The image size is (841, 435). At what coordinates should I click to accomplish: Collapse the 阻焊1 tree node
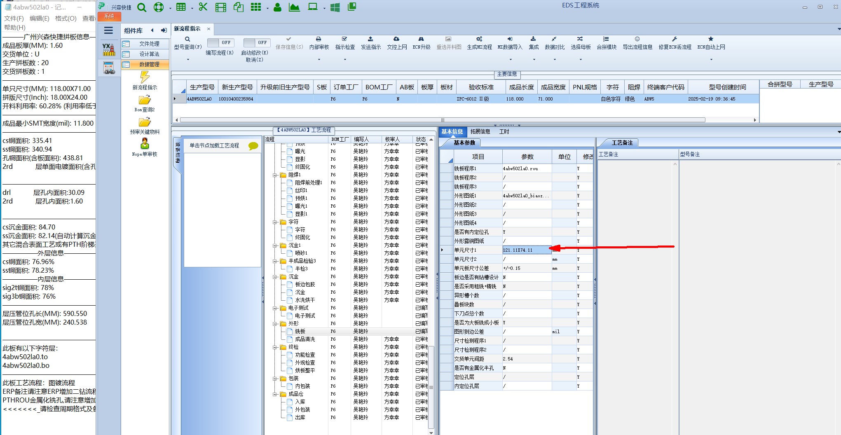point(275,175)
